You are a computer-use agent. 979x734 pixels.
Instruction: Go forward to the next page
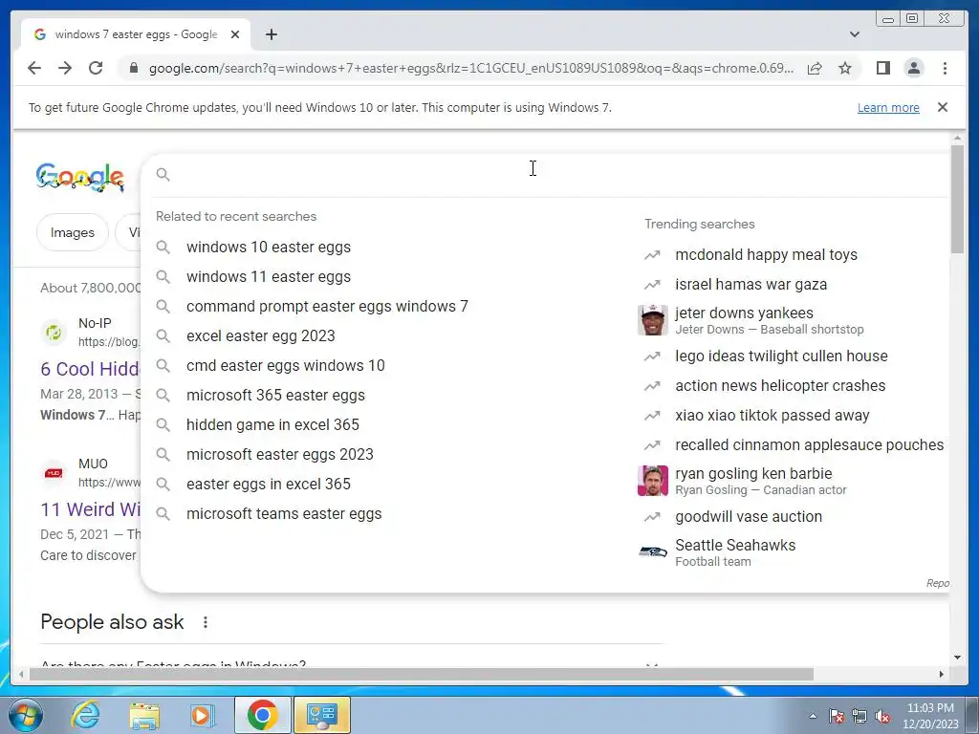pyautogui.click(x=65, y=68)
